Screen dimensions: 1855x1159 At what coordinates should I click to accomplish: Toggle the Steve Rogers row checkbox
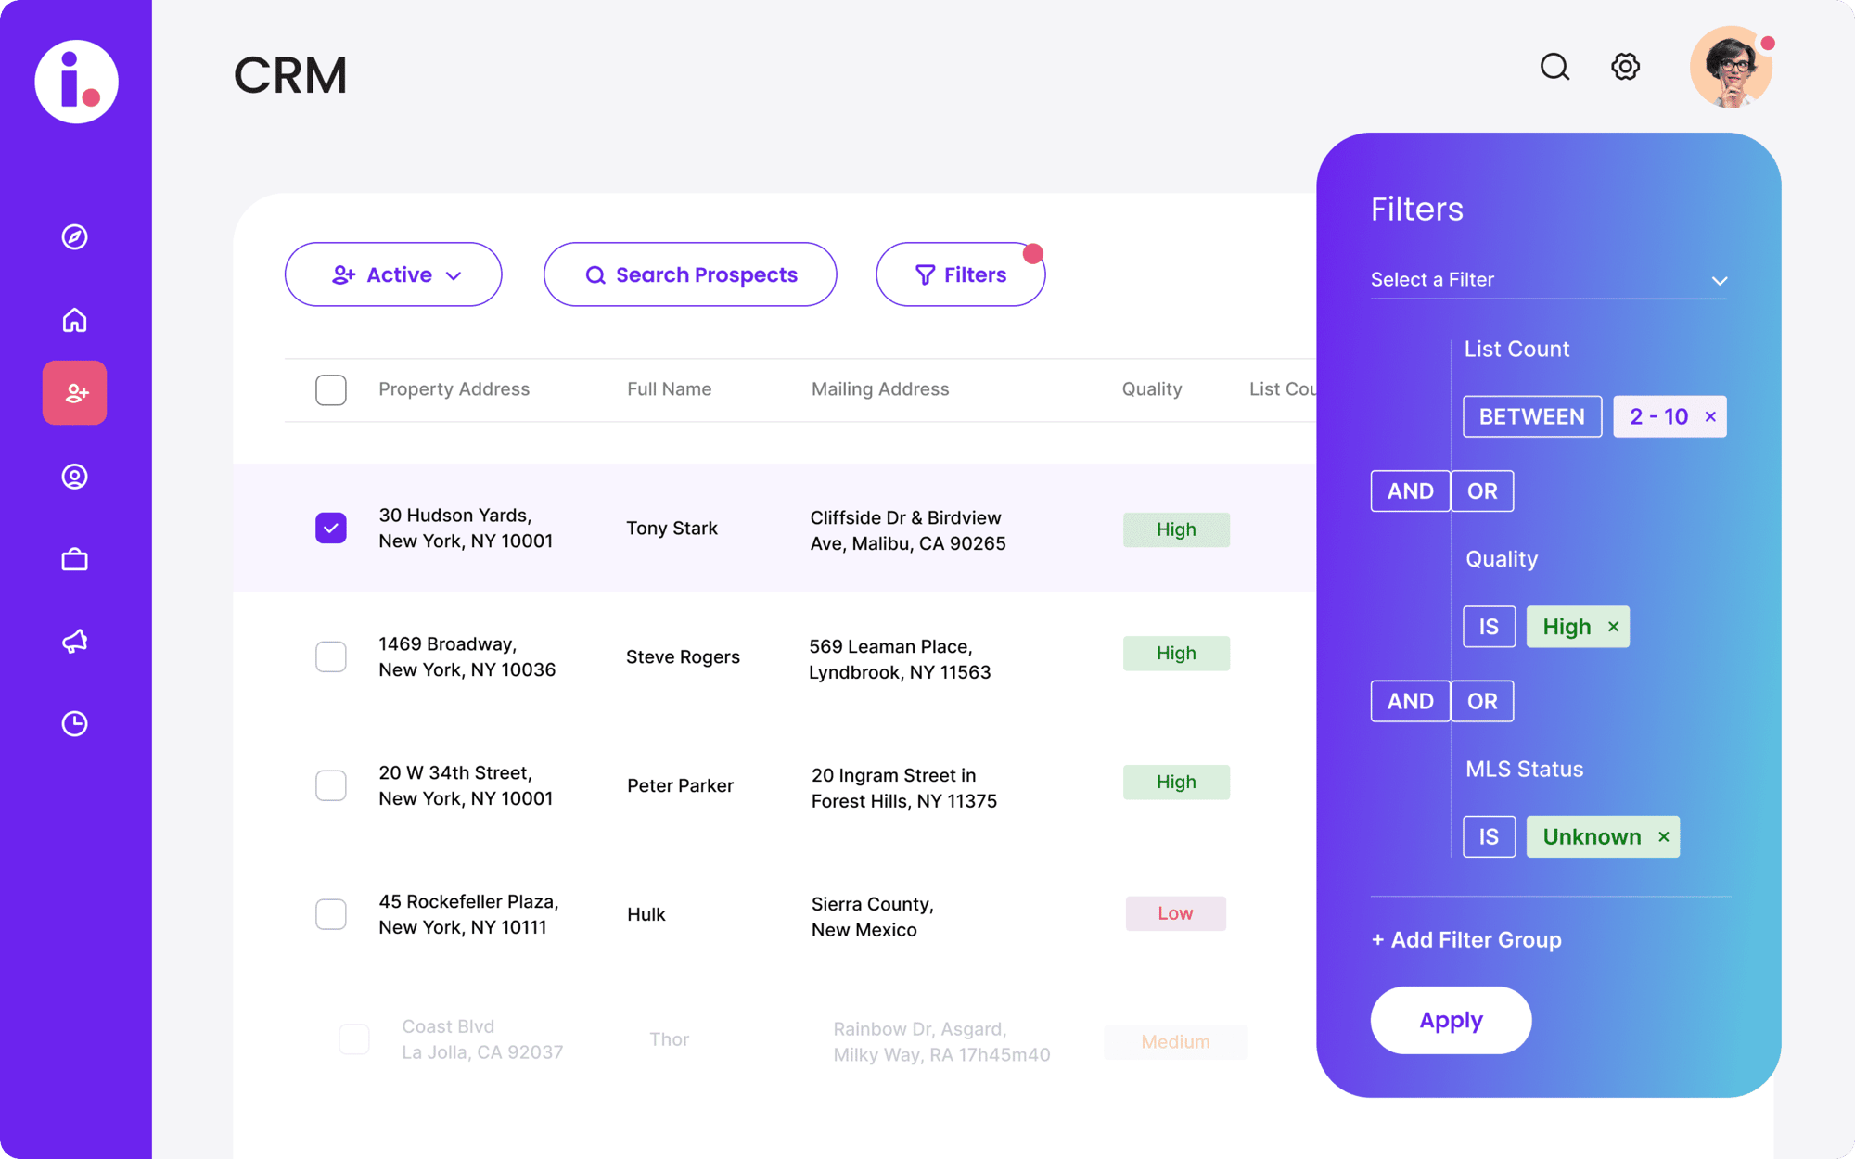point(330,656)
